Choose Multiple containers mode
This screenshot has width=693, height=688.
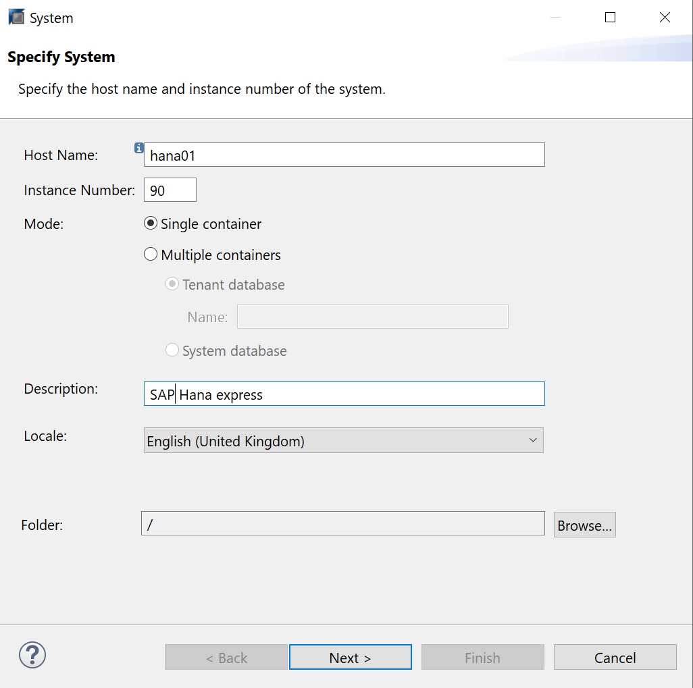[x=151, y=255]
